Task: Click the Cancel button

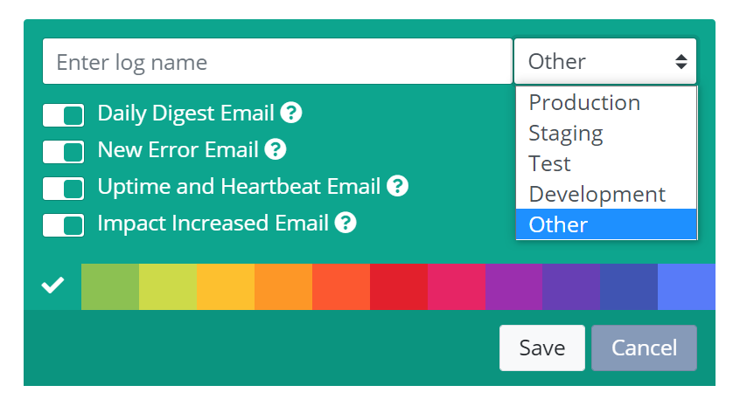Action: point(644,348)
